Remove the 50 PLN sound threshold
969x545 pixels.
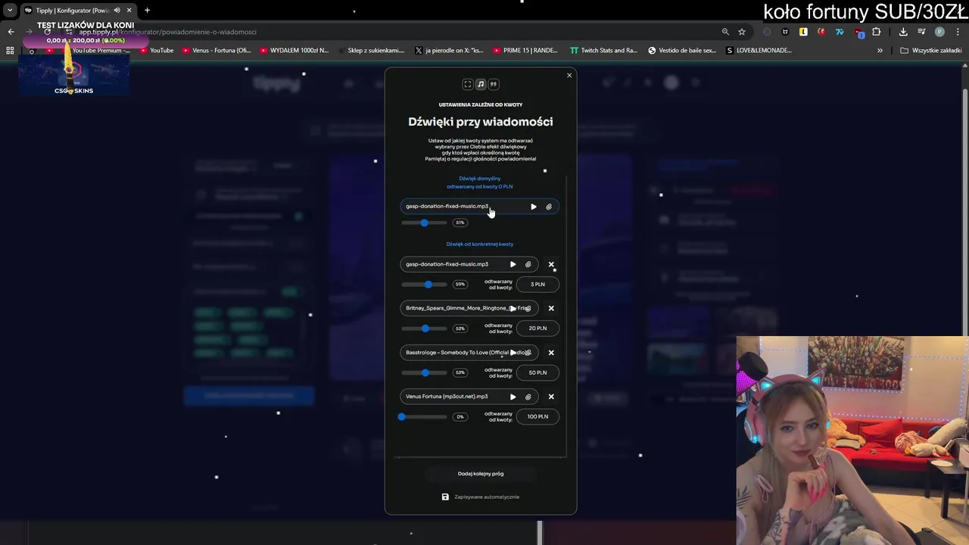point(551,353)
